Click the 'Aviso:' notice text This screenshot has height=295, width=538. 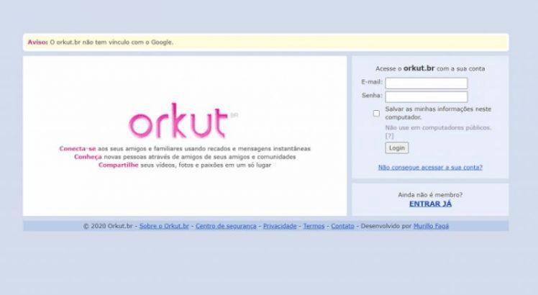[37, 42]
